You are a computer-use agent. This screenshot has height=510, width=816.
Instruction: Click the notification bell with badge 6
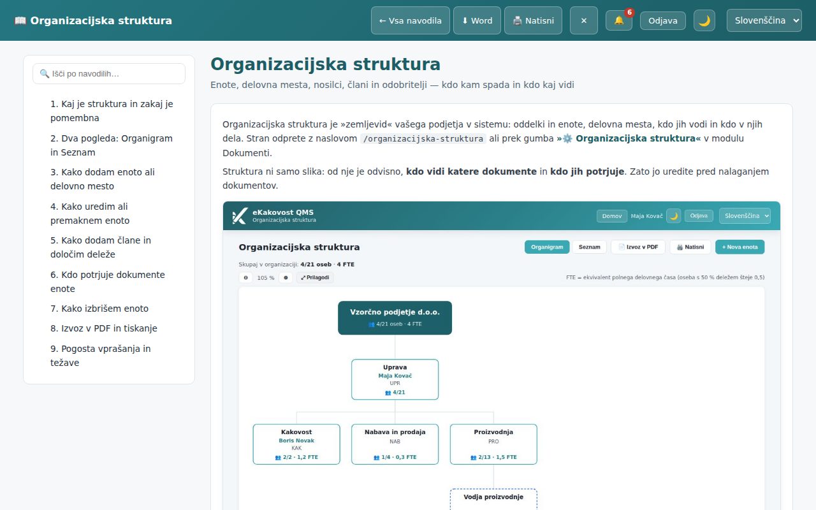tap(619, 20)
